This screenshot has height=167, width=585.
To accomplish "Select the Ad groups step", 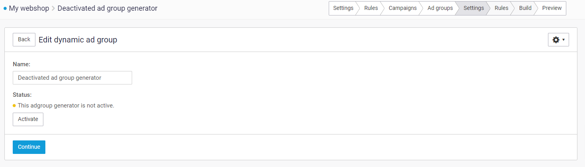I will [440, 8].
